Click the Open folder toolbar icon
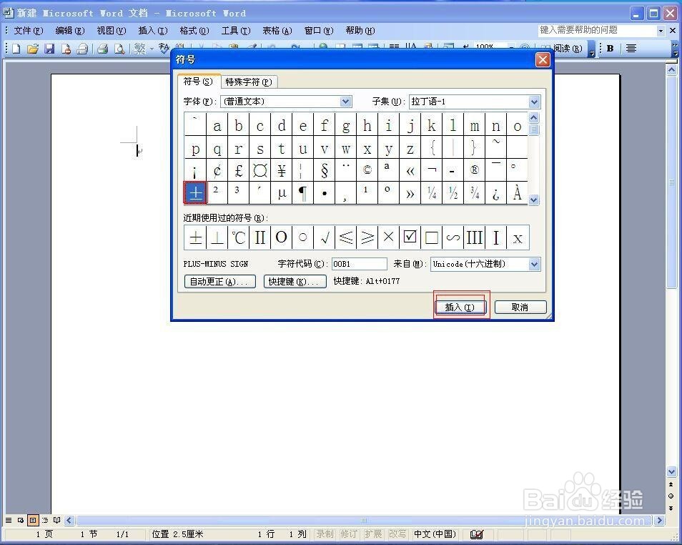682x545 pixels. point(33,49)
